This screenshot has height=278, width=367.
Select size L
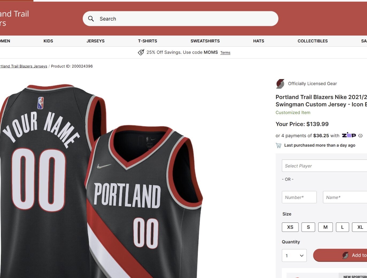coord(342,227)
